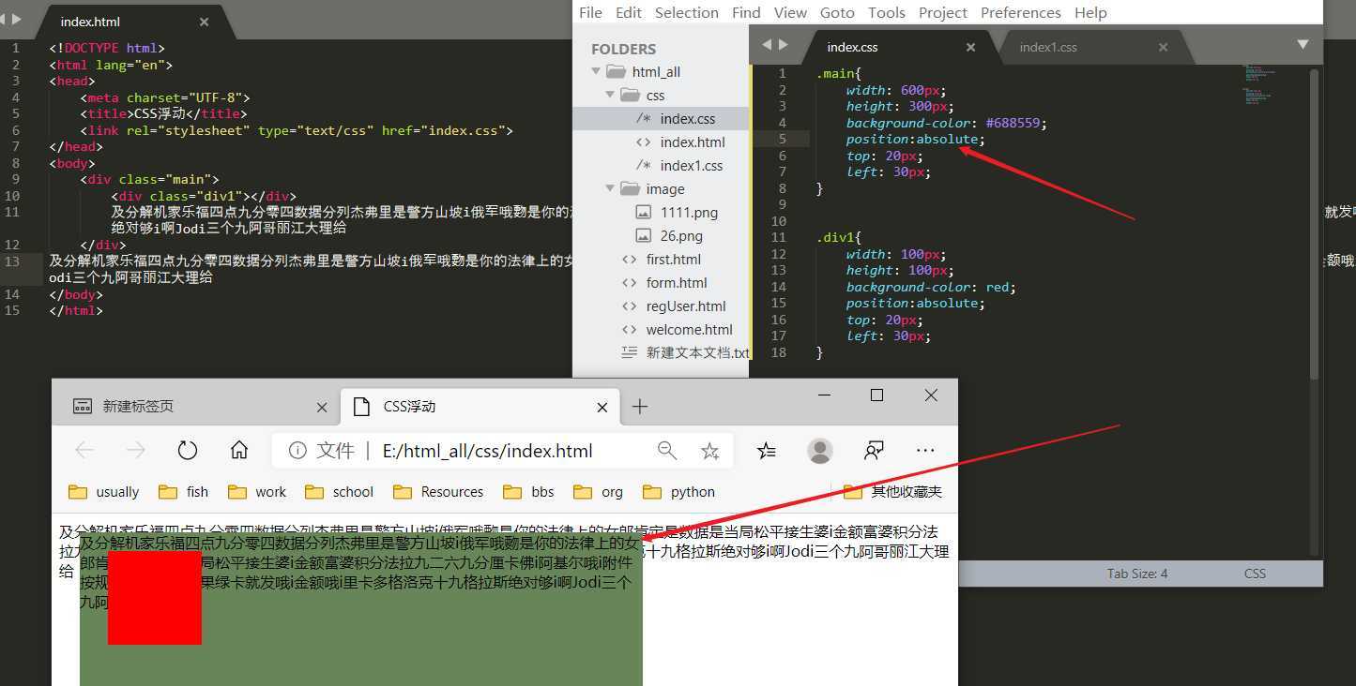Click Tab Size: 4 in status bar
1356x686 pixels.
pyautogui.click(x=1137, y=574)
